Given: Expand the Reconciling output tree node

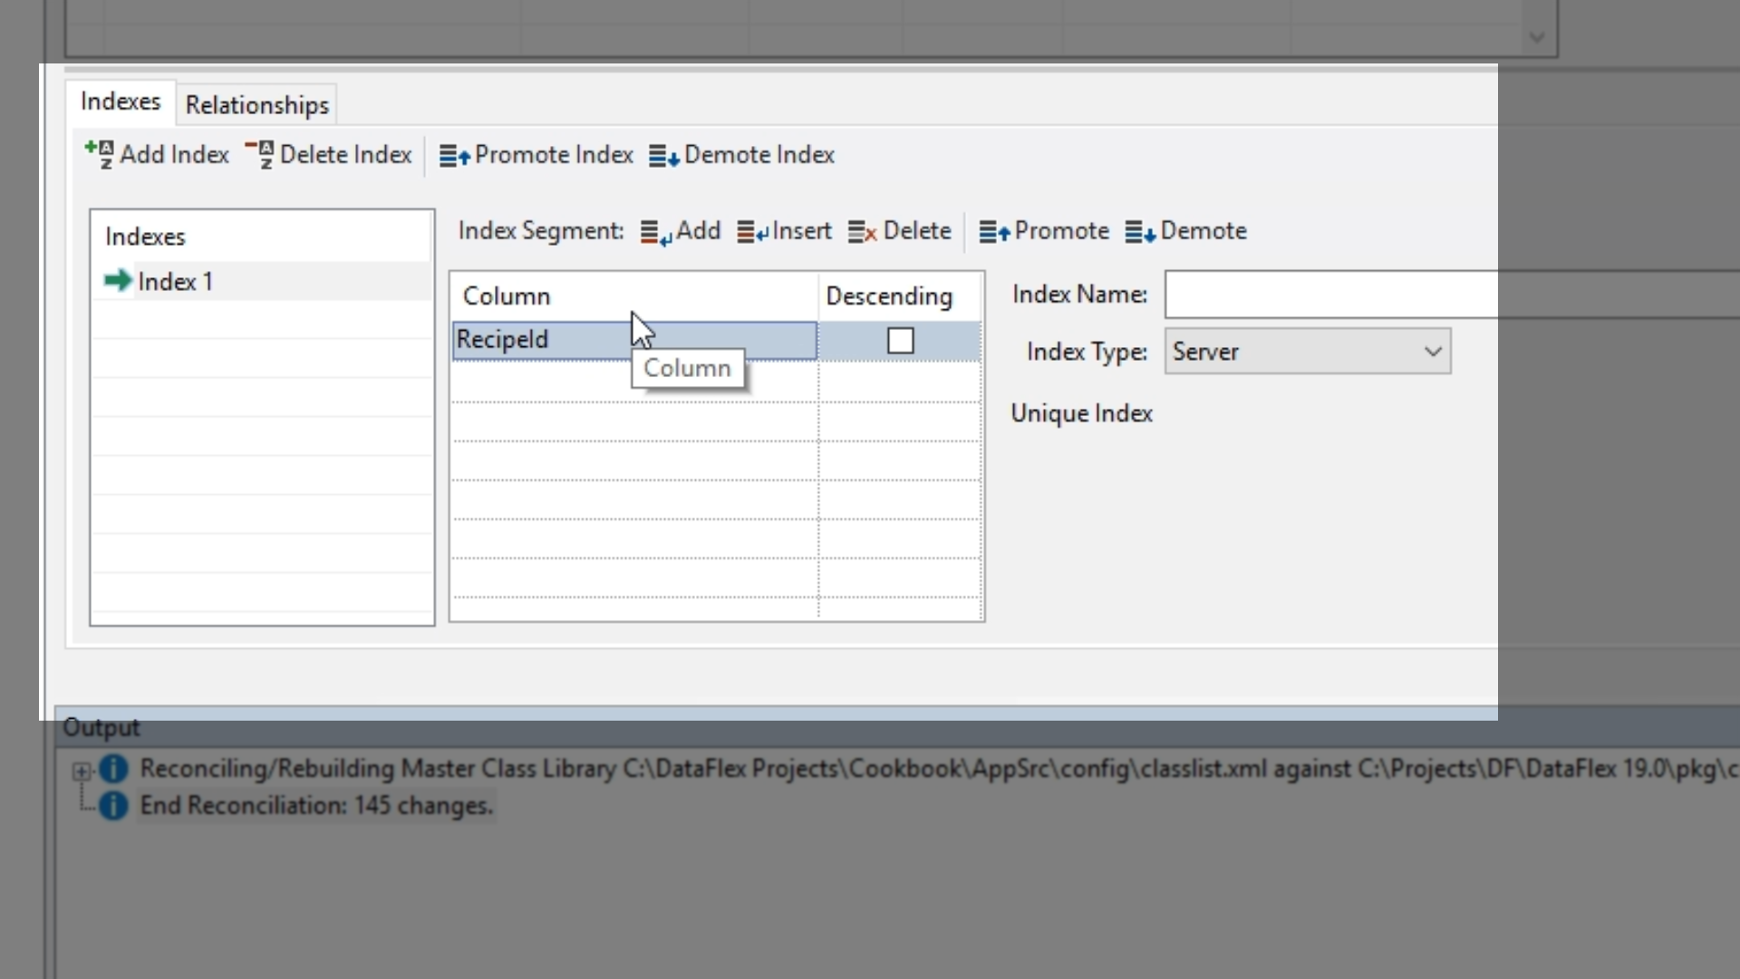Looking at the screenshot, I should coord(82,771).
